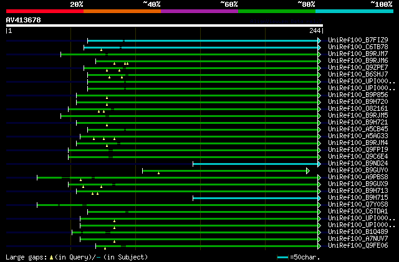Click the UniRef100_O82161 label
This screenshot has height=262, width=399.
coord(358,109)
